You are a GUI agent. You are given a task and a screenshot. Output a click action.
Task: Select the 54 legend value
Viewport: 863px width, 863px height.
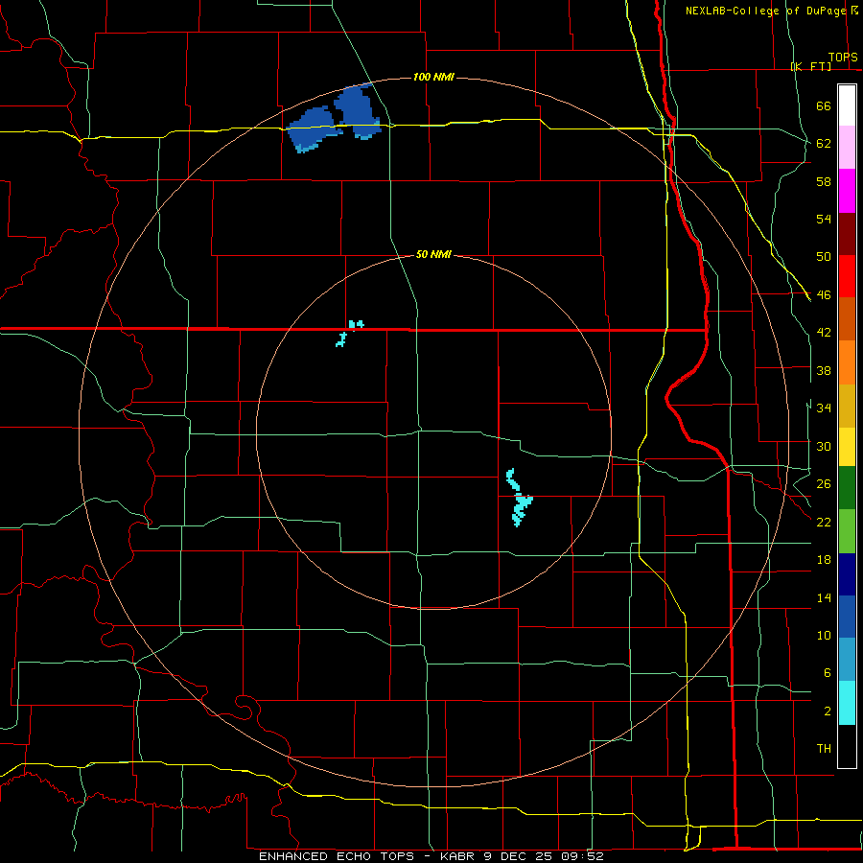824,219
